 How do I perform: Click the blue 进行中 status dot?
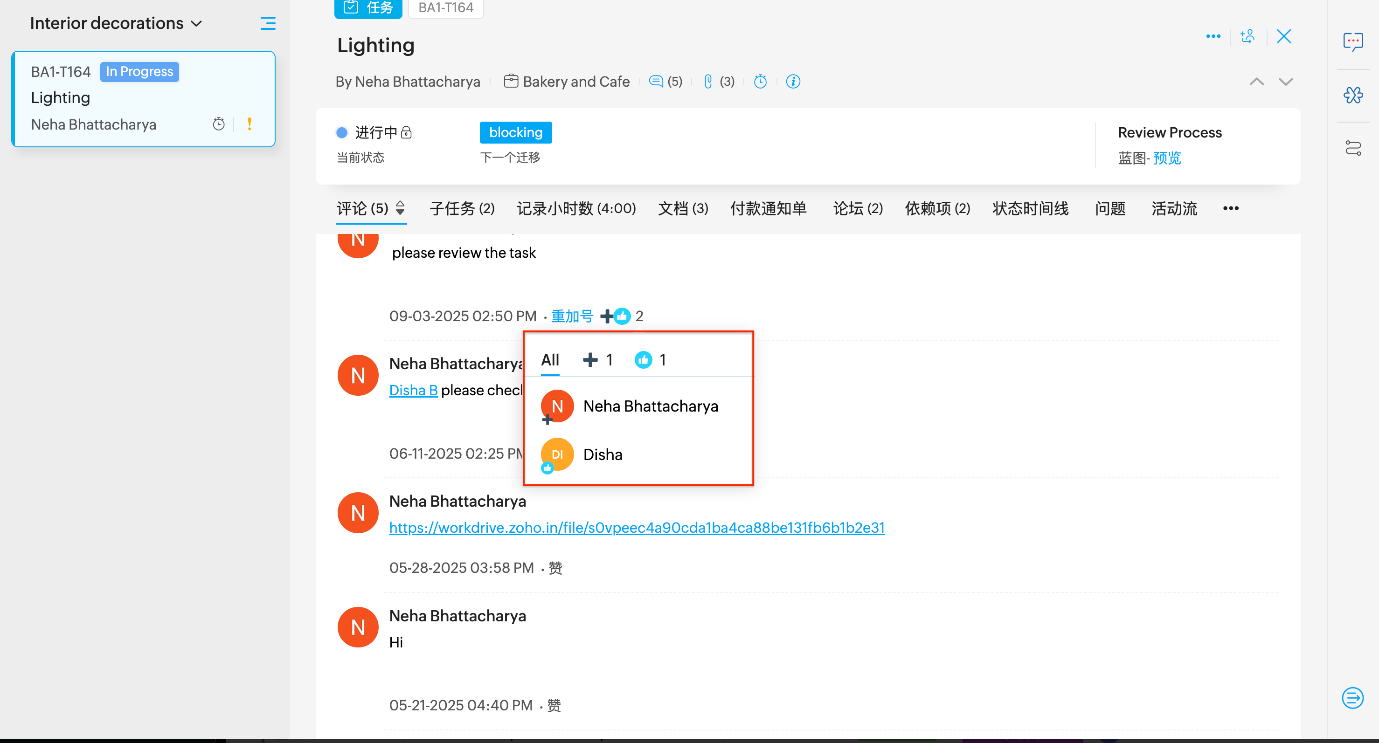tap(341, 133)
